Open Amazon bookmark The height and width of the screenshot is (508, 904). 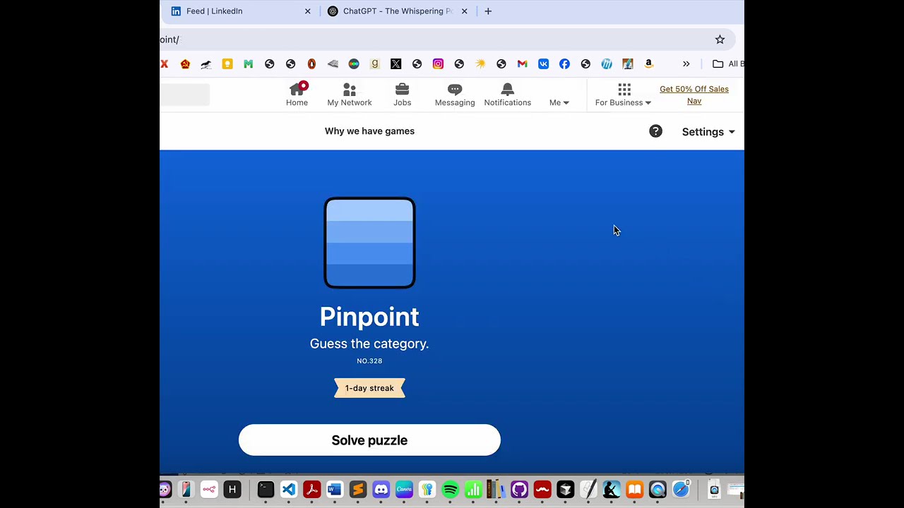pos(648,64)
